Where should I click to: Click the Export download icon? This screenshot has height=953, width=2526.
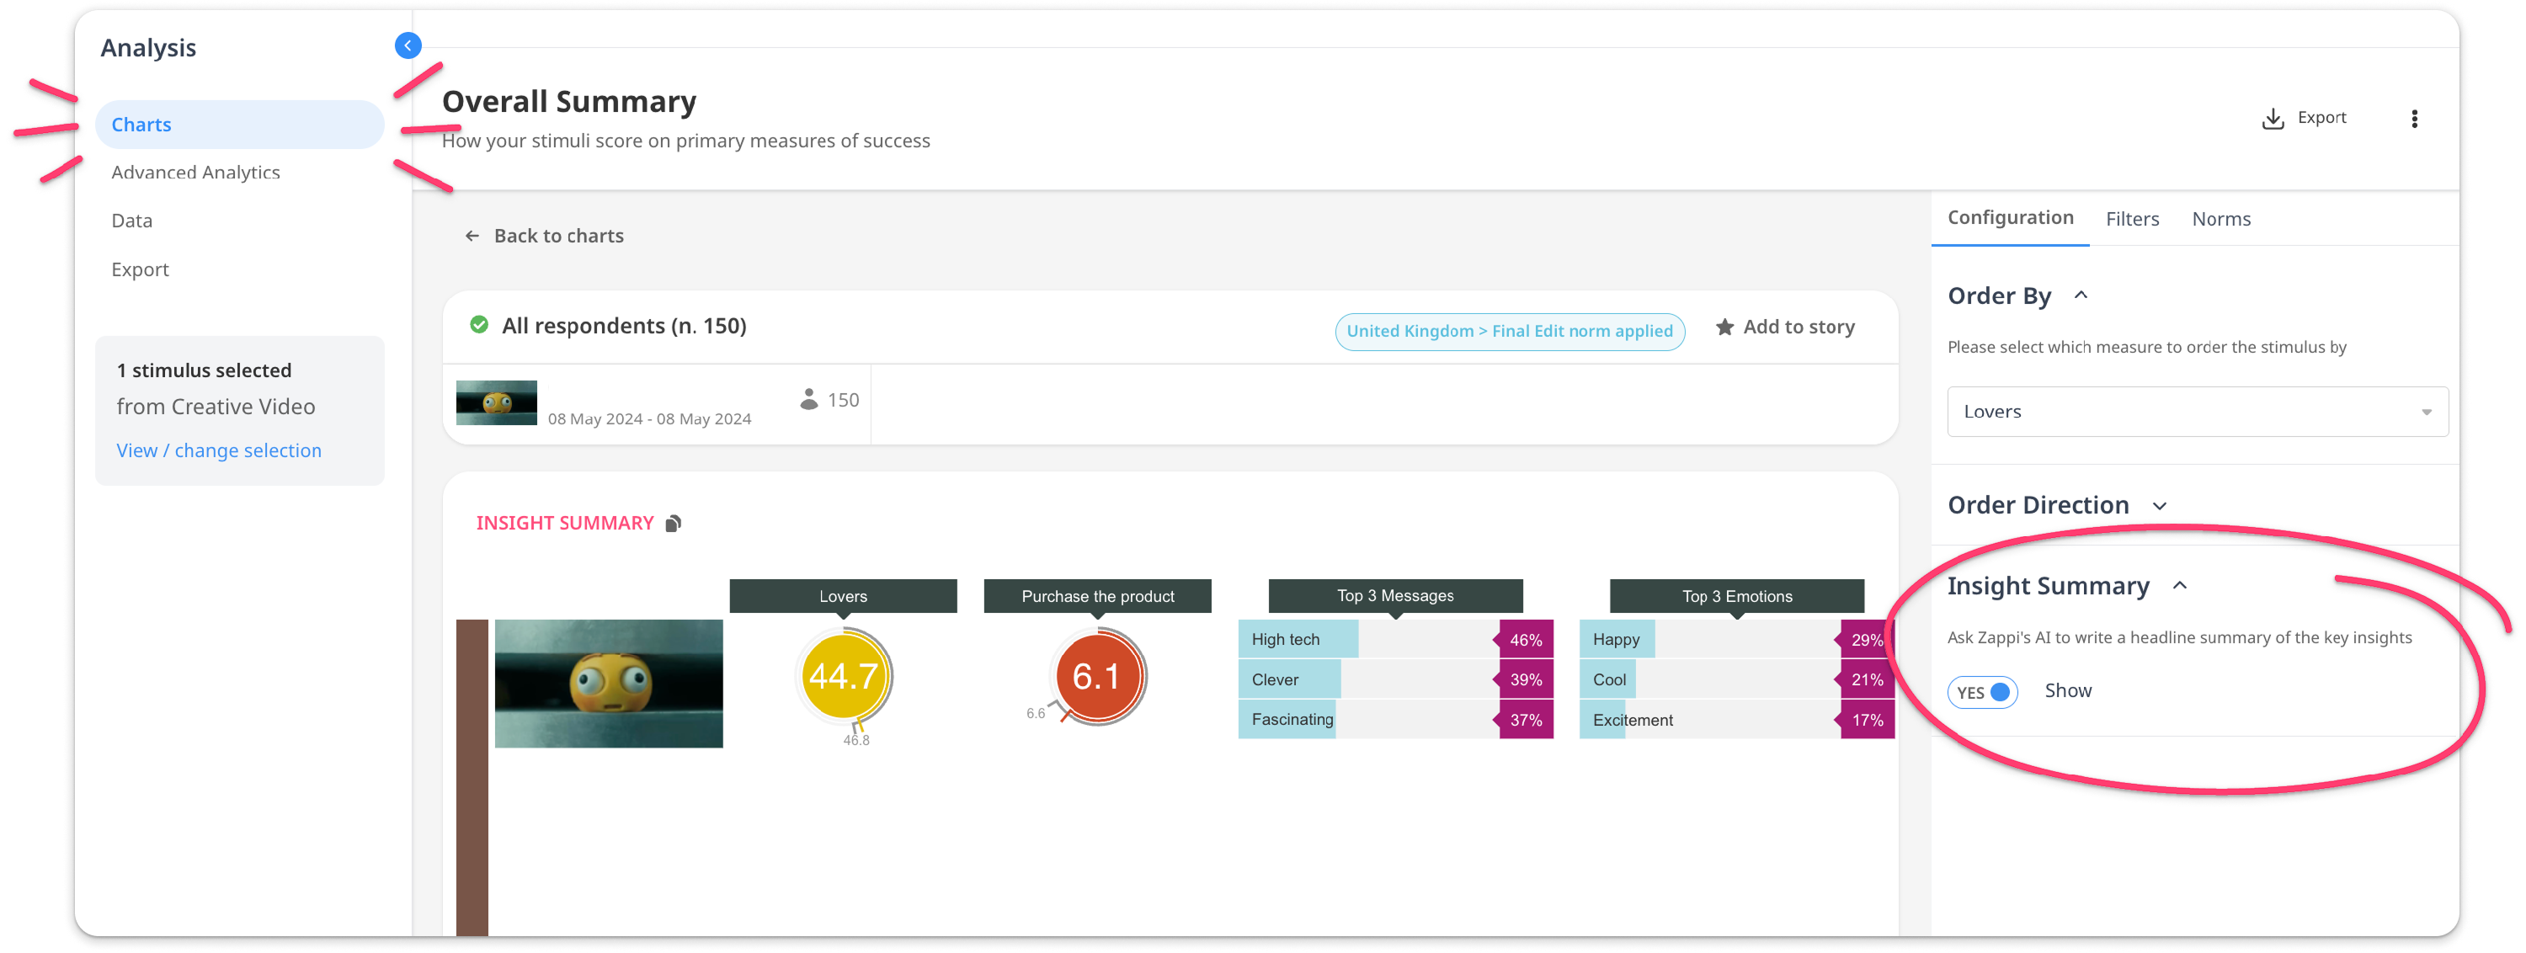click(x=2272, y=119)
